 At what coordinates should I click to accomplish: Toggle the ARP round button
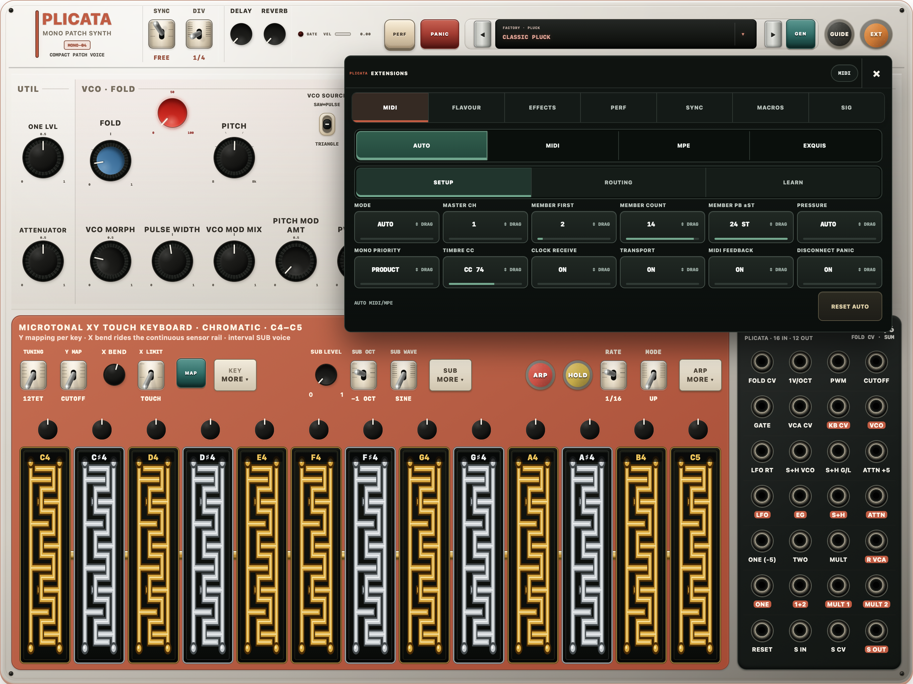[x=540, y=375]
